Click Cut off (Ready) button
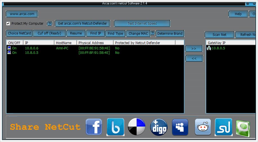The width and height of the screenshot is (258, 142). pyautogui.click(x=49, y=33)
